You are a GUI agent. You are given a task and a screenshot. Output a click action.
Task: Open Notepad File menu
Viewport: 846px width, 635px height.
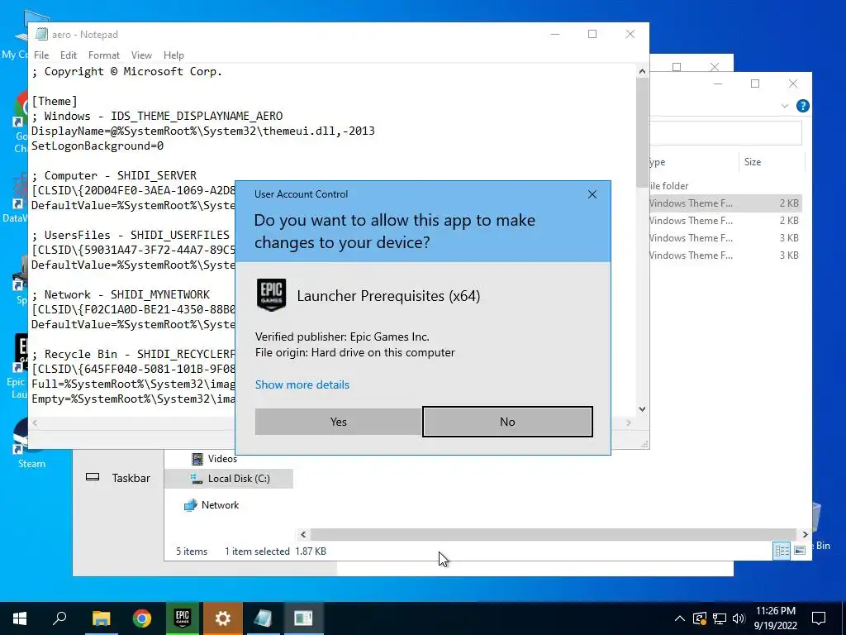tap(41, 55)
